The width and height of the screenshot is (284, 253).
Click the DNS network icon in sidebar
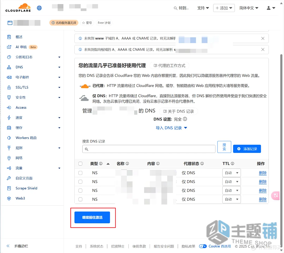coord(9,67)
